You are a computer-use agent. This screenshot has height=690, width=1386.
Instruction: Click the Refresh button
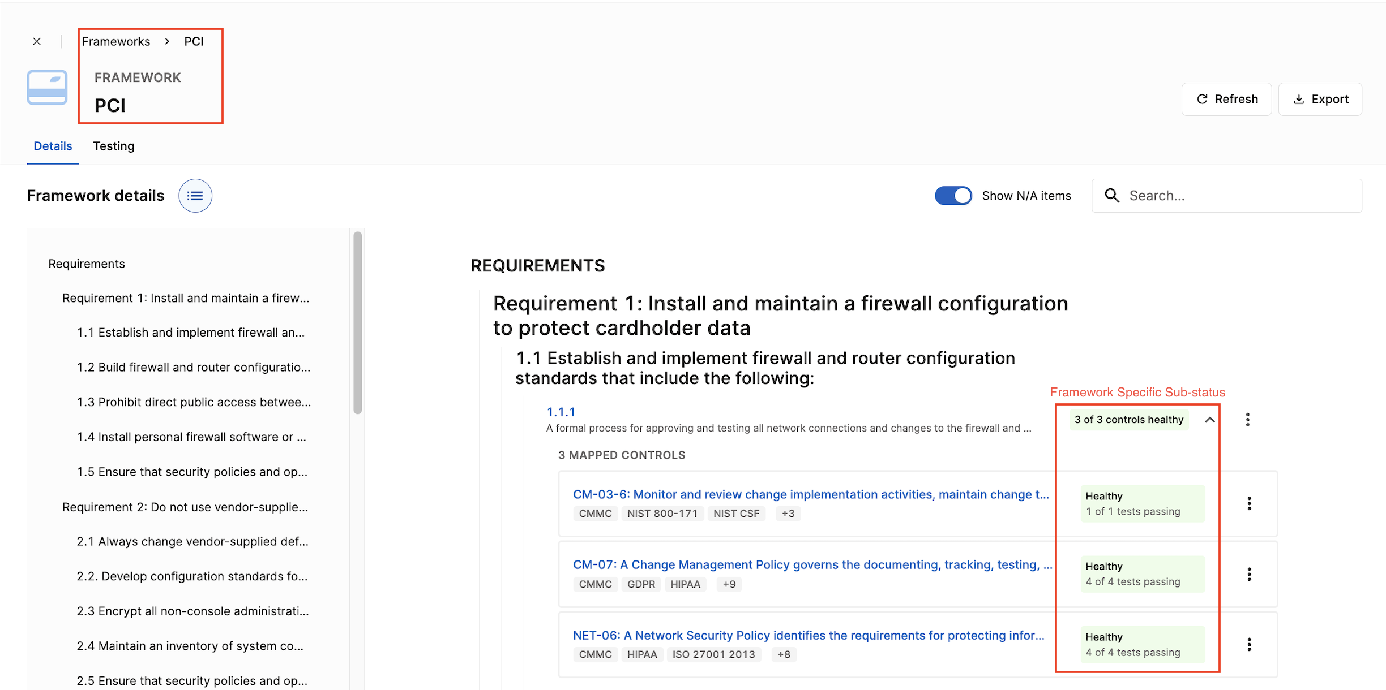(x=1226, y=99)
